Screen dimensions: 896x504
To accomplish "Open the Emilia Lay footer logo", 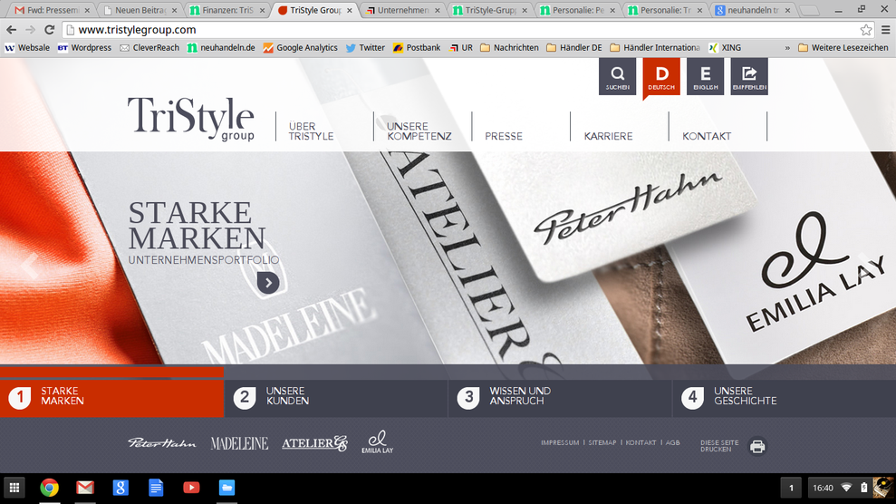I will pos(377,441).
